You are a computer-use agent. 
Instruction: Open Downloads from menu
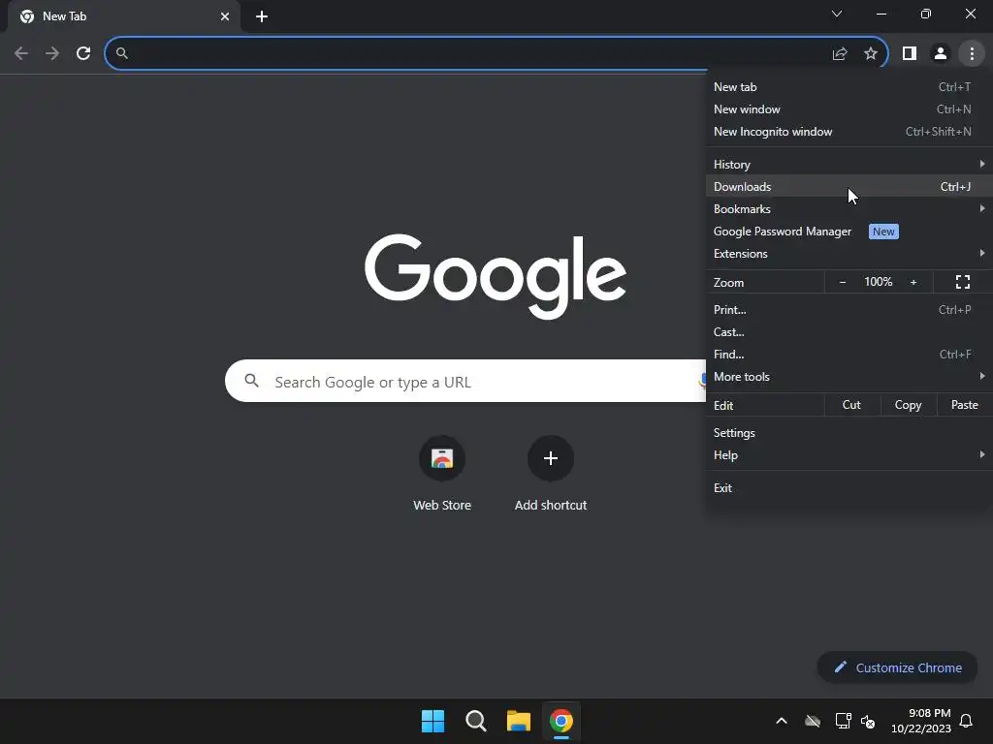[849, 187]
